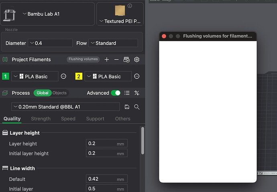Switch to the Strength tab
The height and width of the screenshot is (192, 277).
click(x=41, y=119)
